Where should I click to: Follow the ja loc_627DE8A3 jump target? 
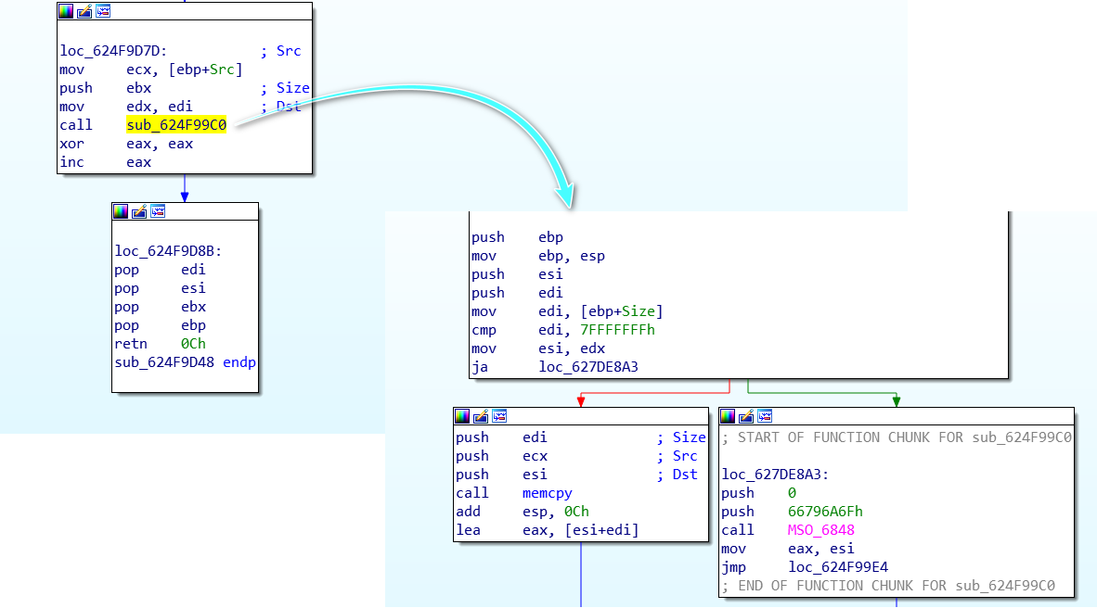pos(587,367)
